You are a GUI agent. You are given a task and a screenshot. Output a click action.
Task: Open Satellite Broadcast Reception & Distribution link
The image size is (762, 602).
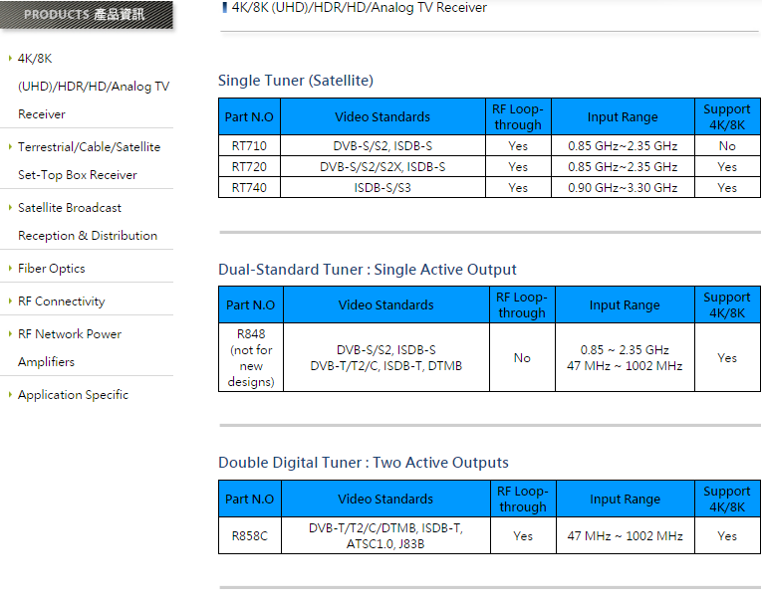(x=88, y=221)
